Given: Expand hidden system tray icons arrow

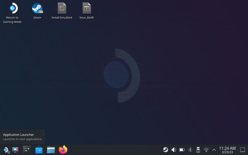Looking at the screenshot, I should [x=214, y=150].
